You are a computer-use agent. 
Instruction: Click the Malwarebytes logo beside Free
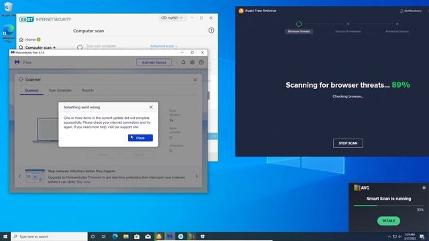click(17, 62)
